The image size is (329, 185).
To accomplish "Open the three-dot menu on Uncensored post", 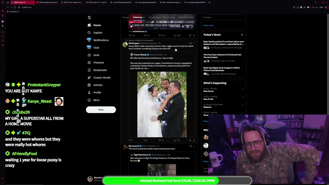I will click(194, 146).
